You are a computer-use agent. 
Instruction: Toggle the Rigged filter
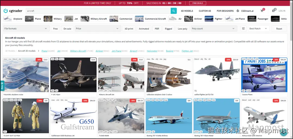(168, 29)
